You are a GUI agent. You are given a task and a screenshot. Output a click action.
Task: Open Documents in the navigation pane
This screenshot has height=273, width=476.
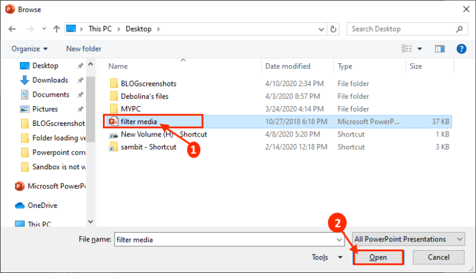pyautogui.click(x=51, y=94)
